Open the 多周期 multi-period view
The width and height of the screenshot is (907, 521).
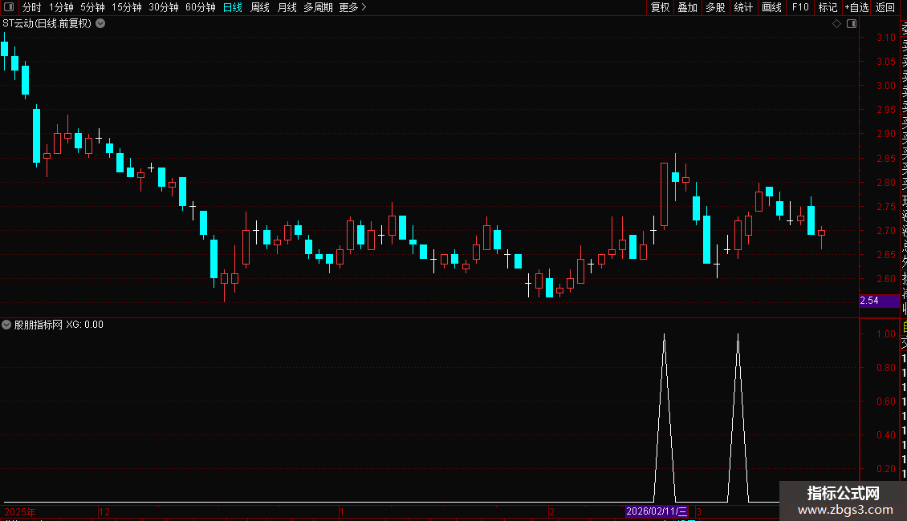[318, 7]
